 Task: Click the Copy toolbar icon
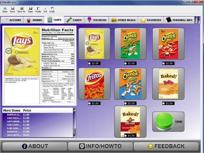point(30,10)
